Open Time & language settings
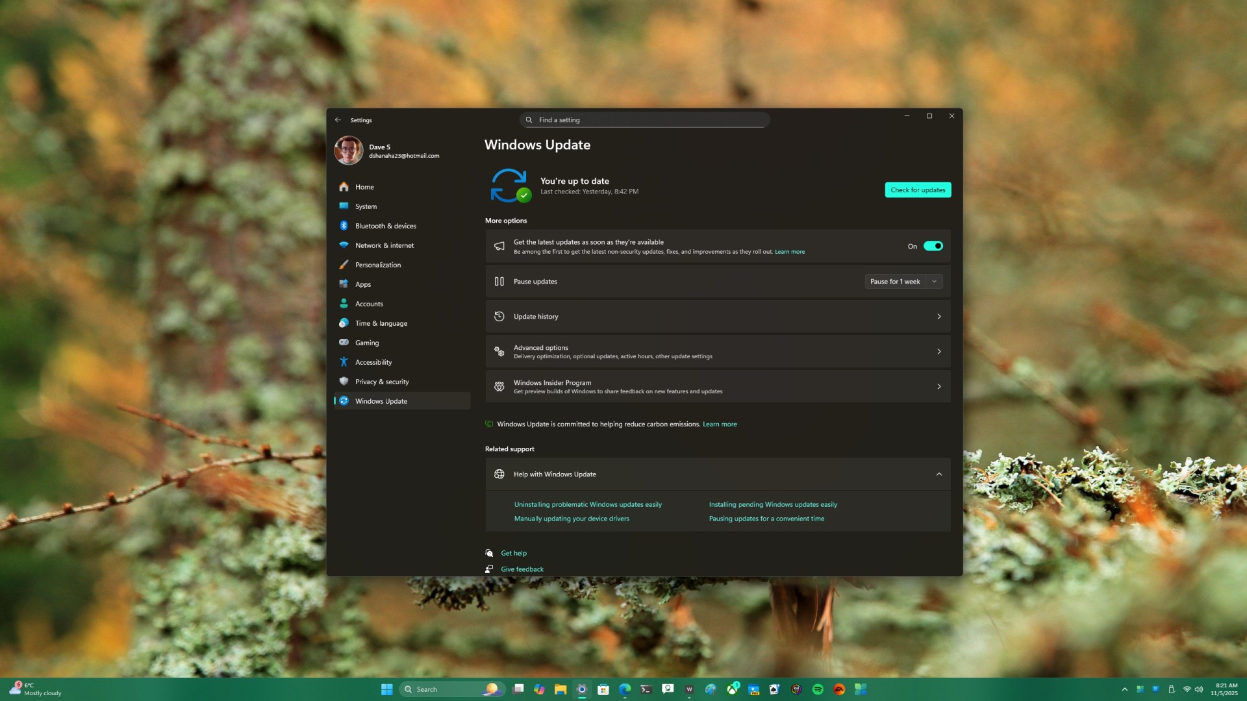The image size is (1247, 701). tap(402, 323)
